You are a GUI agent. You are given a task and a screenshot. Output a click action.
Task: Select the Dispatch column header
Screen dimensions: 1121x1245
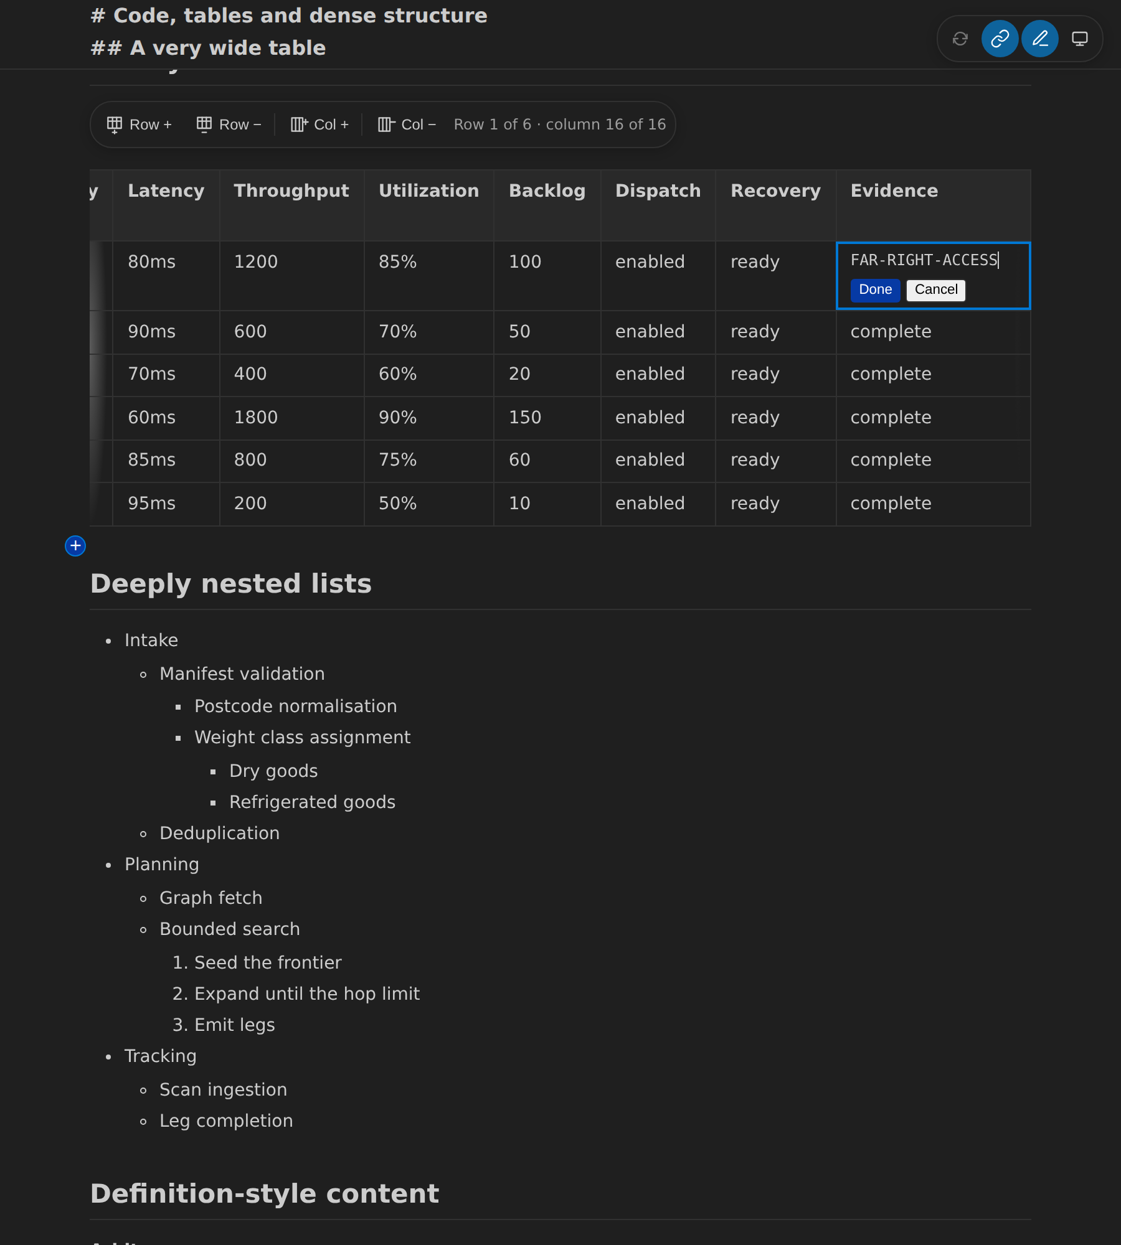tap(658, 205)
